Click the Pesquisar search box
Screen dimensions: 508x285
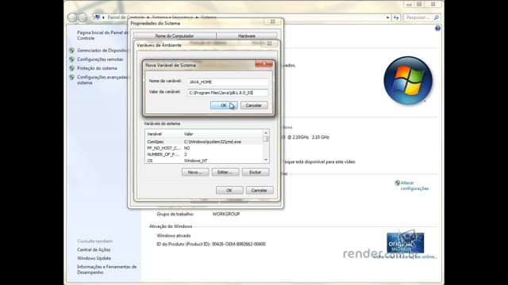tap(418, 17)
